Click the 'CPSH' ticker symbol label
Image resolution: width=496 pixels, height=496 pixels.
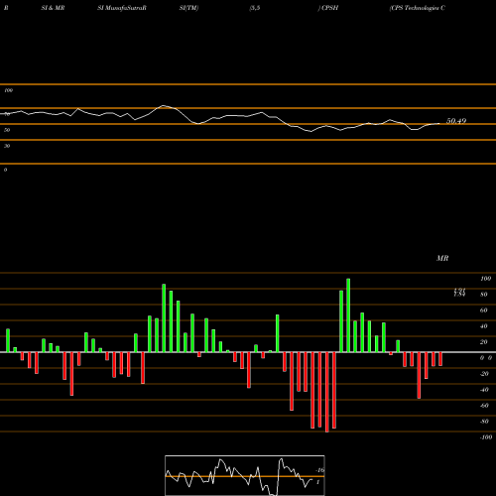click(x=329, y=8)
